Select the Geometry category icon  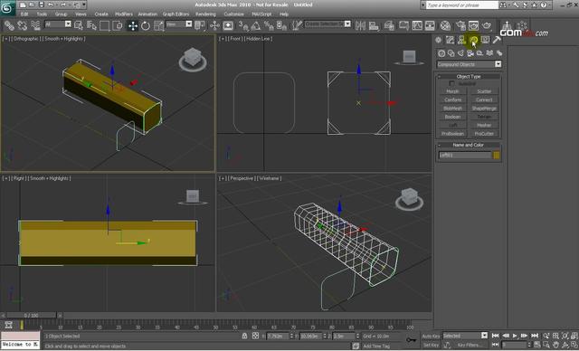(441, 53)
